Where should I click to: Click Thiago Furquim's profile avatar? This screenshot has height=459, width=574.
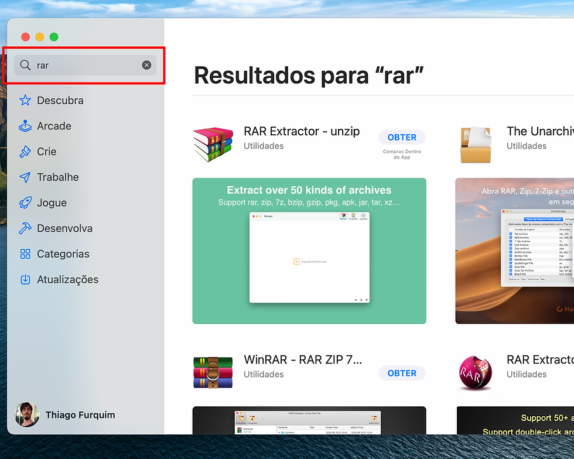pos(27,415)
